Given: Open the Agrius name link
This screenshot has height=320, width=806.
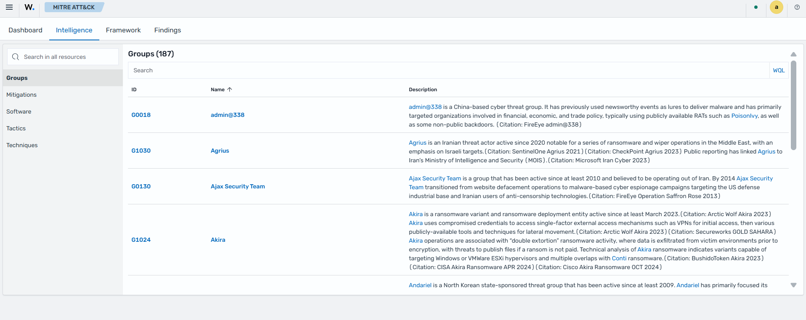Looking at the screenshot, I should 220,151.
